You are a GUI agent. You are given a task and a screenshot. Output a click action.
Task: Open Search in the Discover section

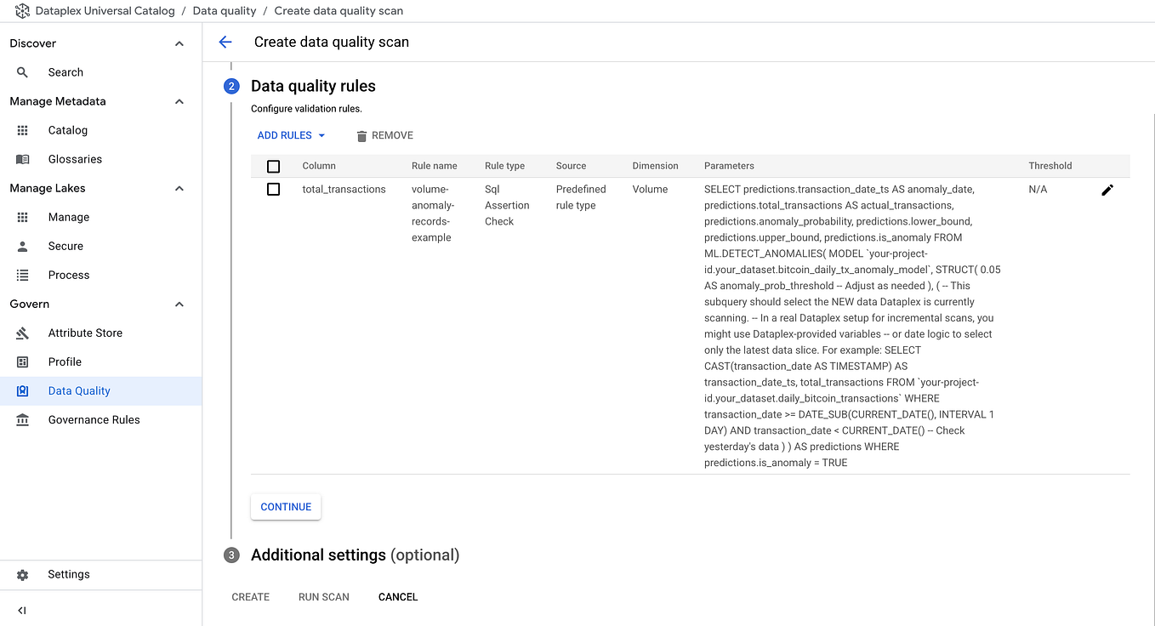click(64, 71)
